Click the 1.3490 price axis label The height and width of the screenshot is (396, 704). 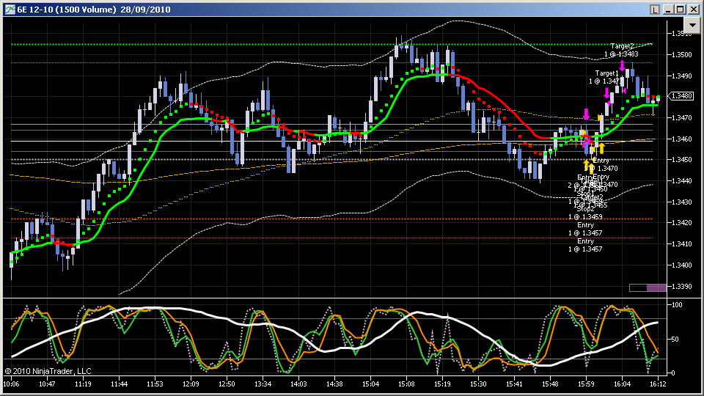pos(681,76)
